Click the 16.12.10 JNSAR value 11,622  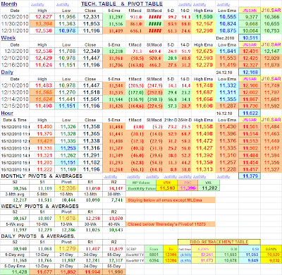click(250, 114)
